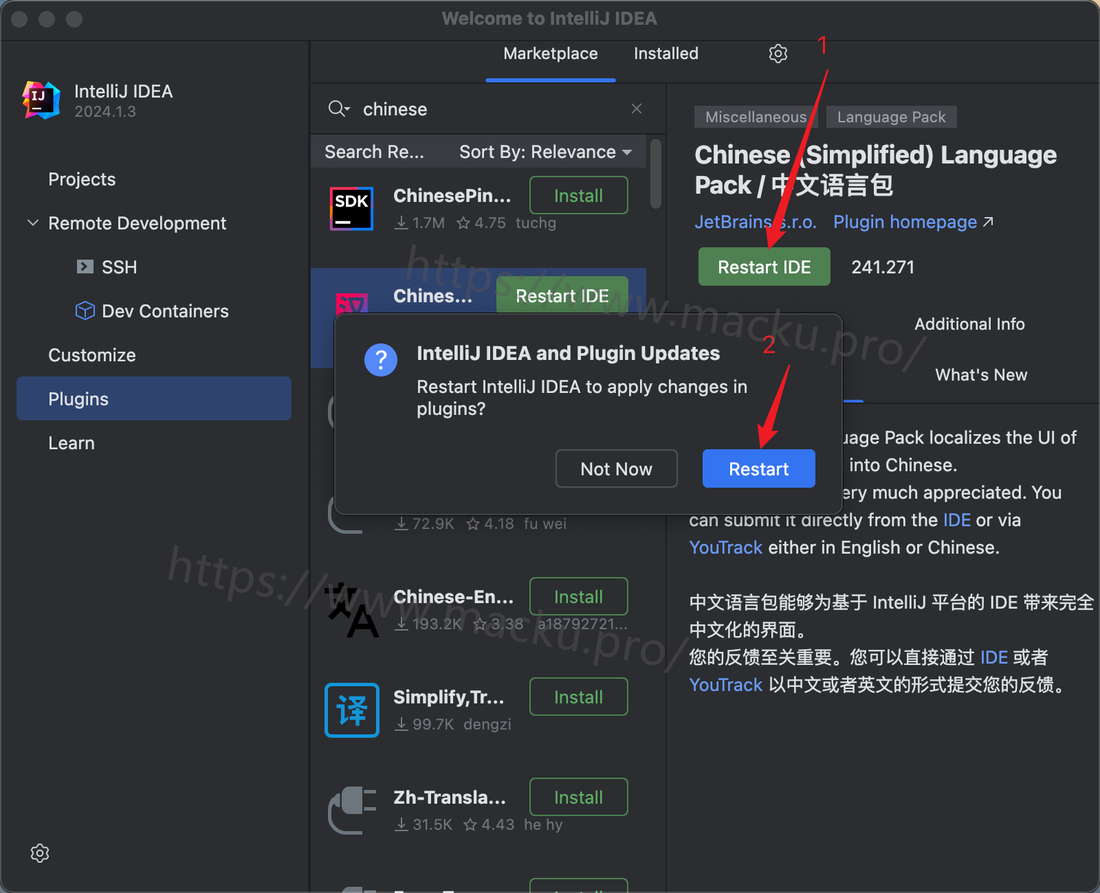This screenshot has height=893, width=1100.
Task: Click the plugin search input field
Action: pos(488,109)
